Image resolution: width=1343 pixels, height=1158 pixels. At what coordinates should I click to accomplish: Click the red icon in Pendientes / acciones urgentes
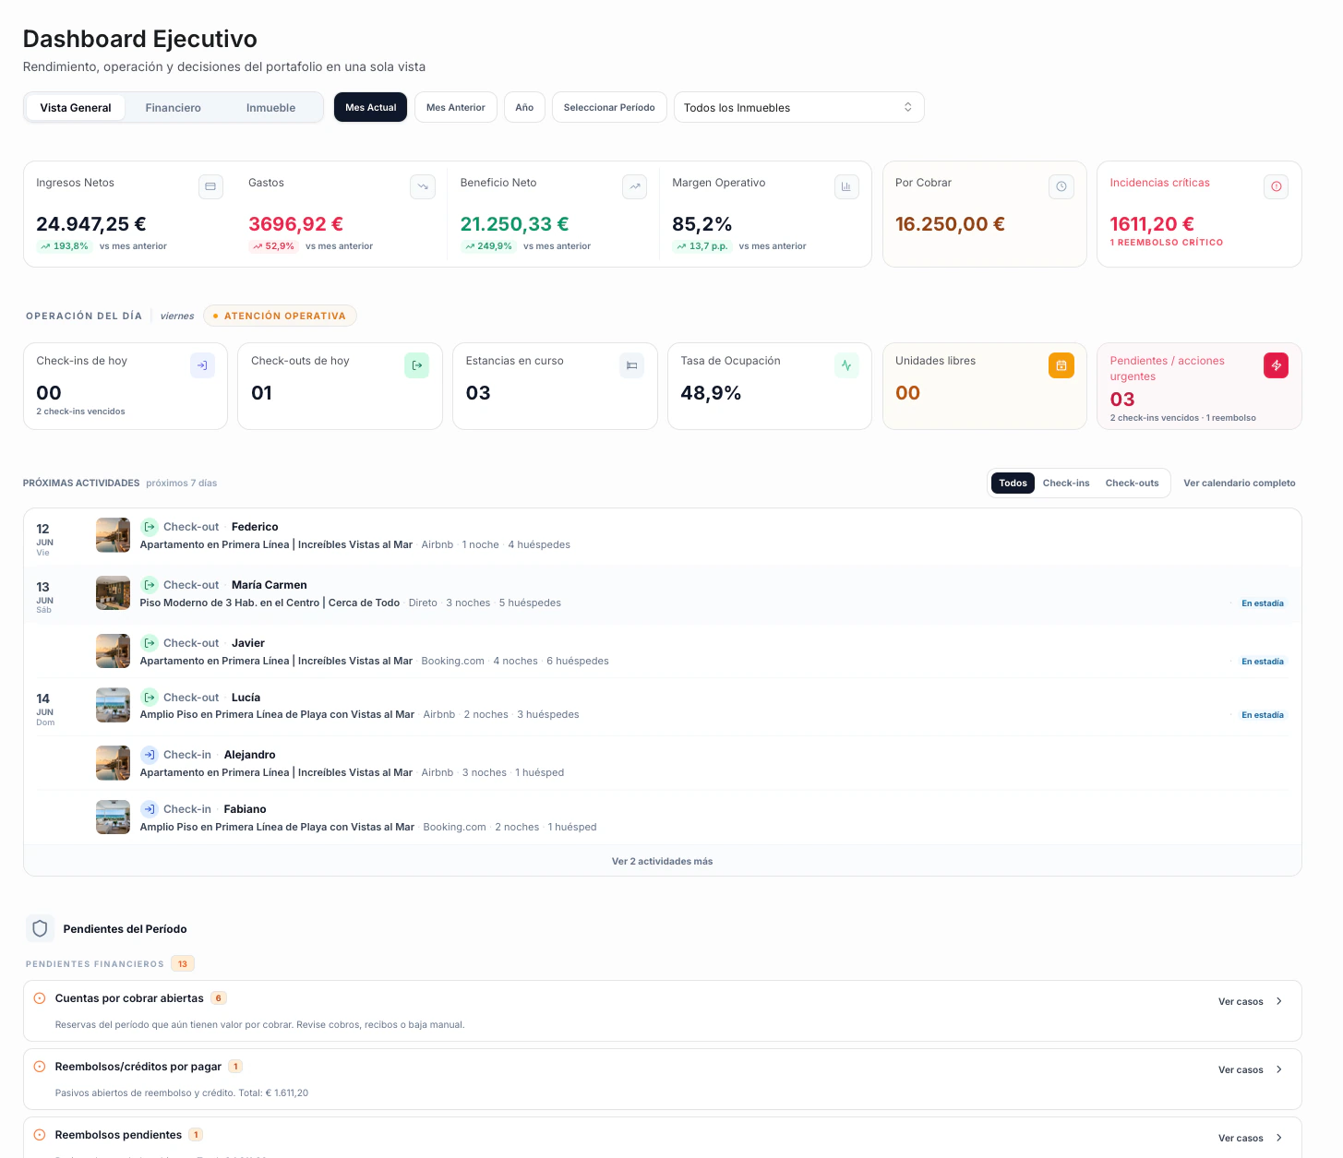(1277, 365)
